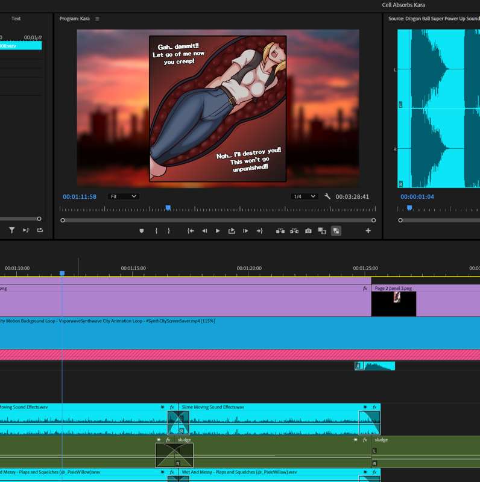Click the second Slime Moving Sound Effects.wav label

pyautogui.click(x=213, y=407)
